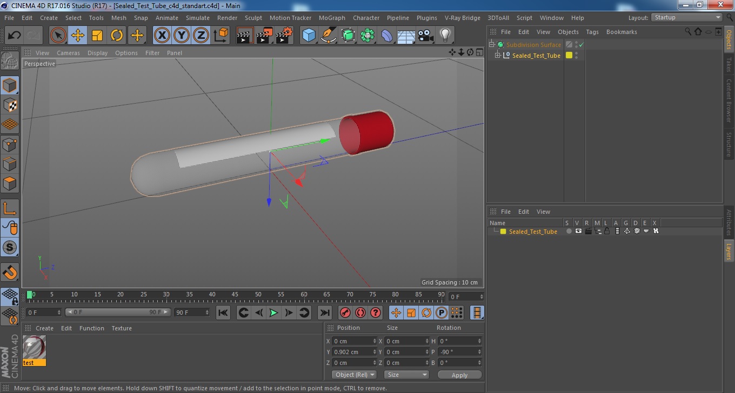This screenshot has height=393, width=735.
Task: Open the V-Ray Bridge menu
Action: (x=462, y=18)
